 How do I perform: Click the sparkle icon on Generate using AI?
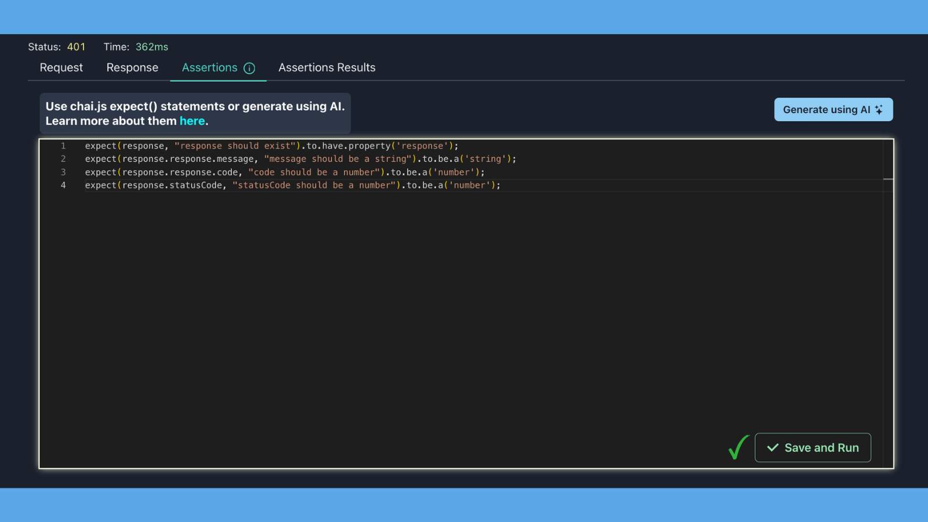(879, 110)
